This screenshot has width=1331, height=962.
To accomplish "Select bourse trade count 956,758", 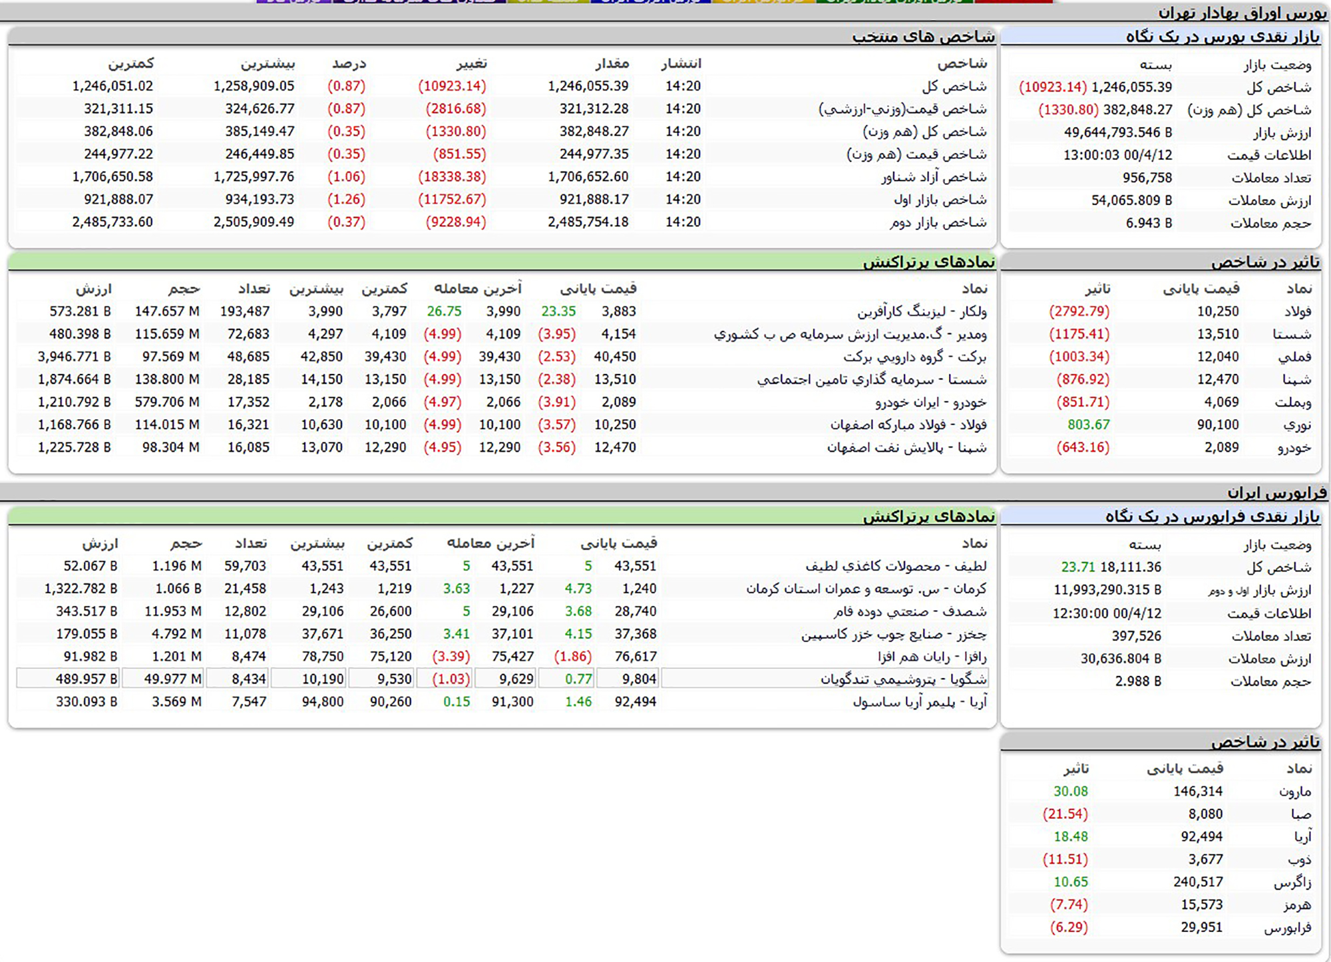I will pos(1147,178).
